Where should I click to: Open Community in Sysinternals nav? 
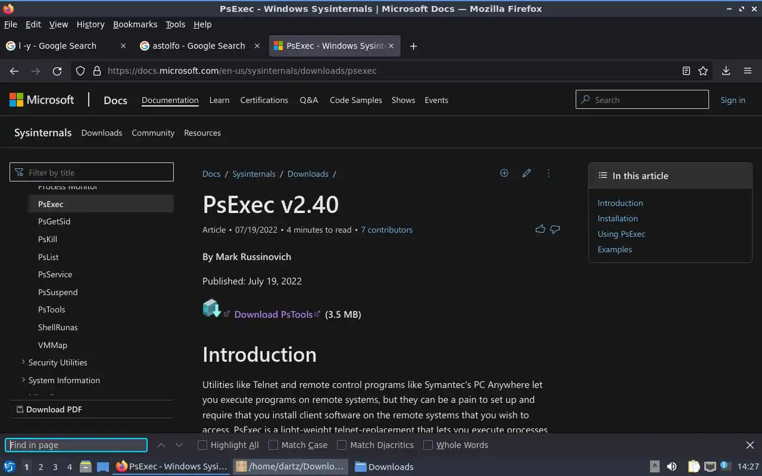153,133
